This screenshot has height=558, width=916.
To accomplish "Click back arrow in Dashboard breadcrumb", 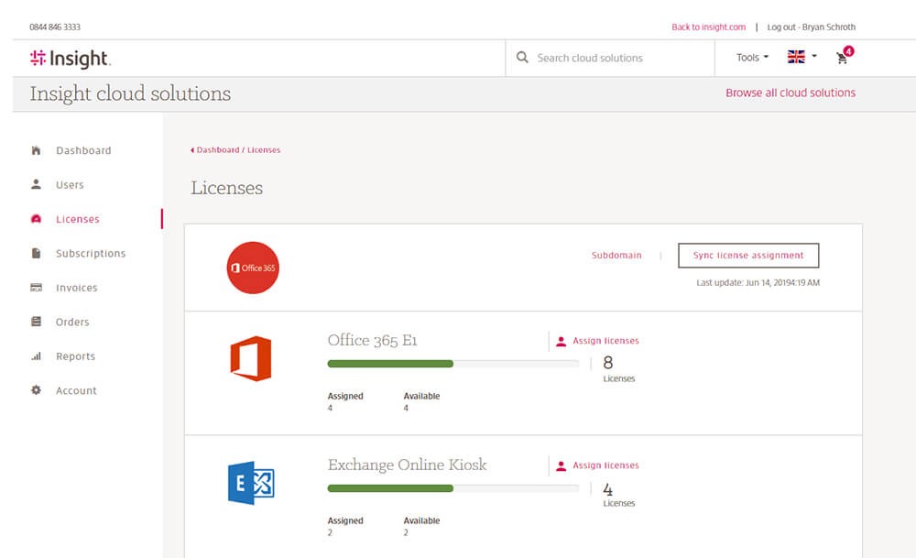I will 192,150.
